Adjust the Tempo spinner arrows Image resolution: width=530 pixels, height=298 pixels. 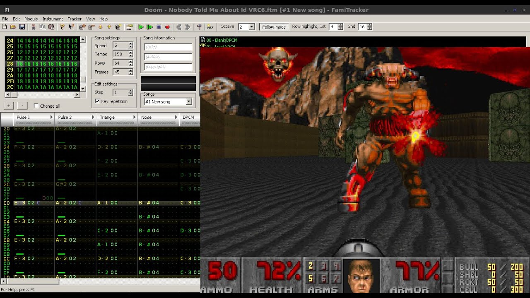tap(130, 54)
